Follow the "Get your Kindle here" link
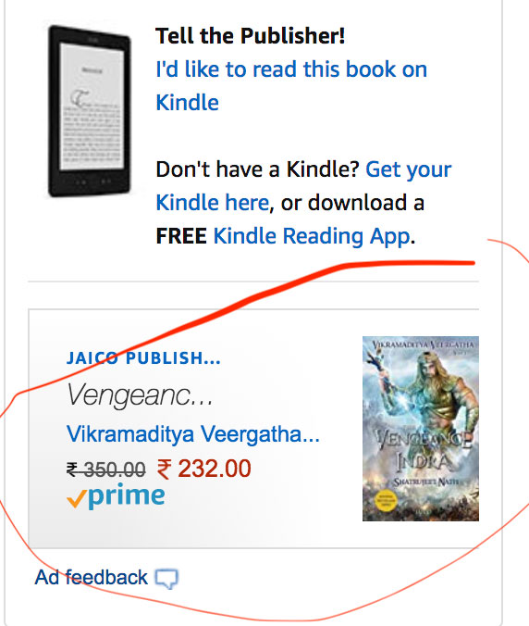529x626 pixels. (x=303, y=186)
